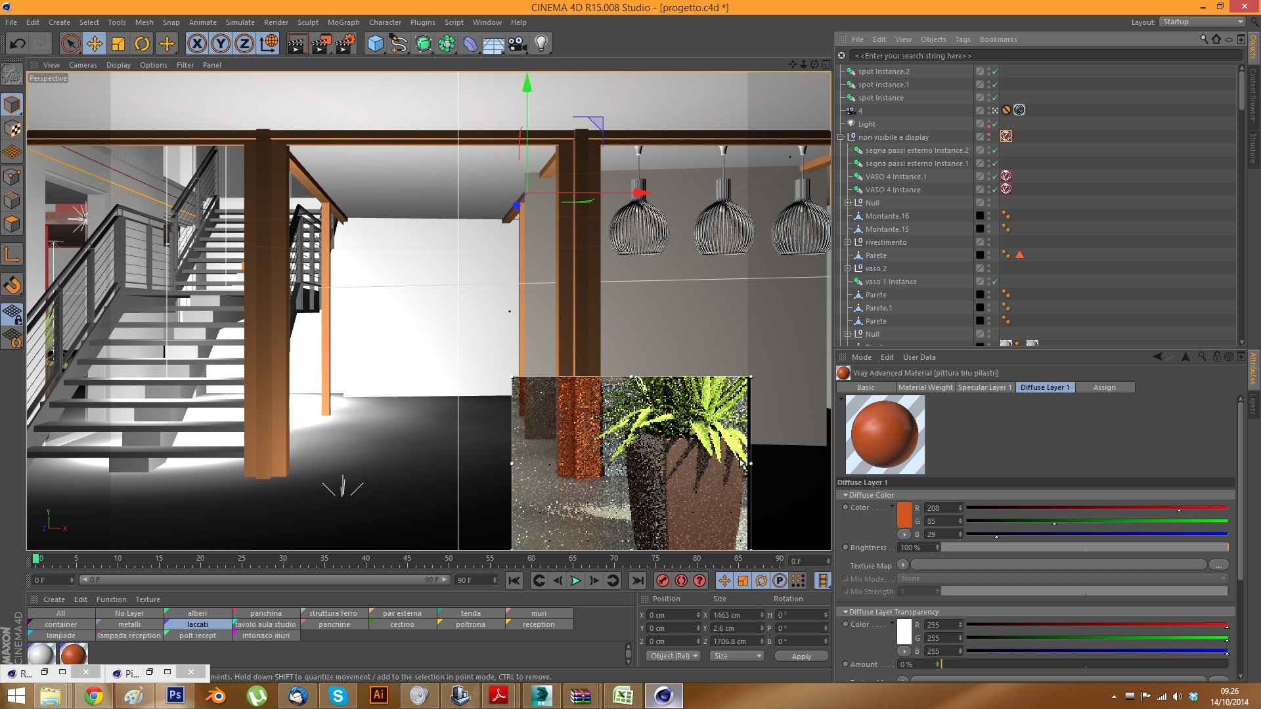Click the Undo arrow icon
The image size is (1261, 709).
[x=18, y=44]
